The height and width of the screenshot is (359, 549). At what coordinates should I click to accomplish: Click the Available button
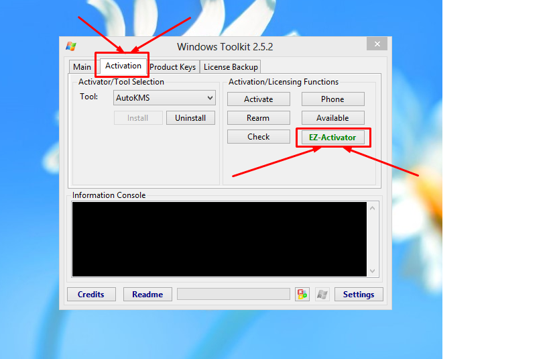(x=333, y=118)
